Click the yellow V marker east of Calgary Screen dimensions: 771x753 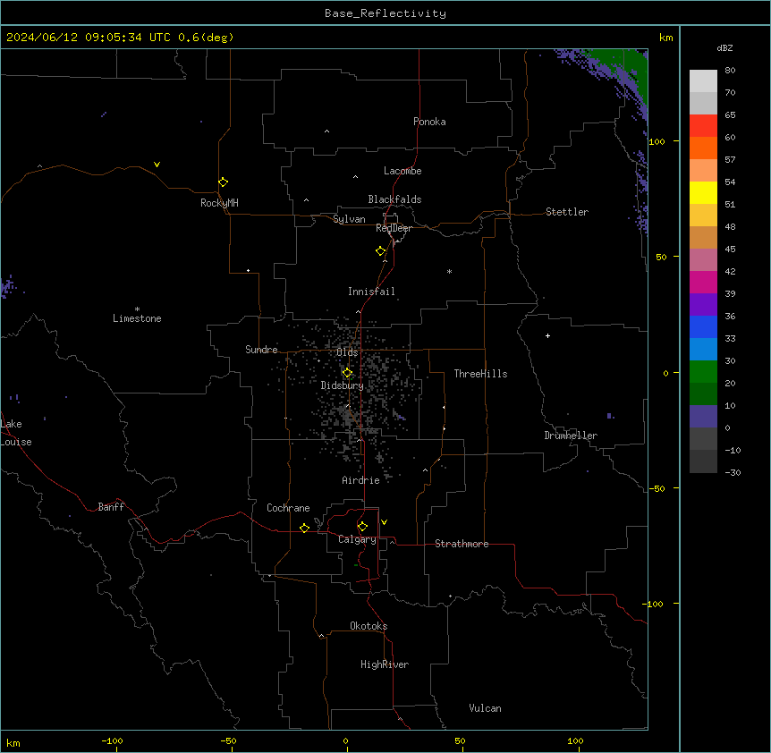[384, 522]
